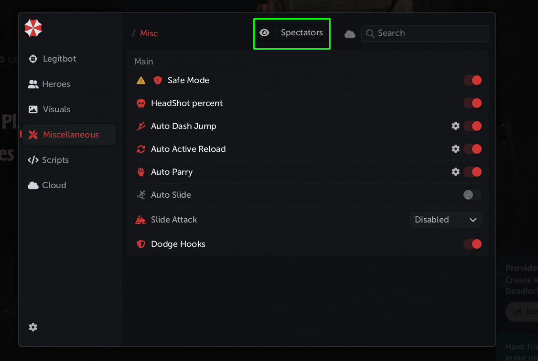
Task: Click the Safe Mode warning triangle icon
Action: 141,80
